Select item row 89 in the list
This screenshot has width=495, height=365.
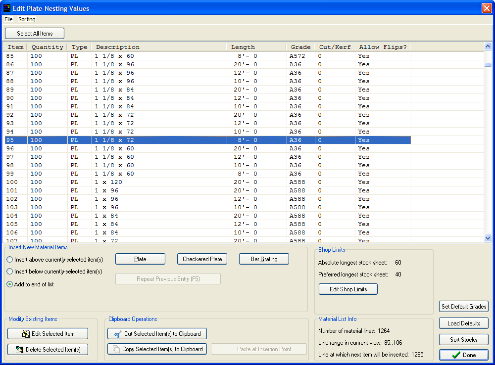tap(207, 90)
